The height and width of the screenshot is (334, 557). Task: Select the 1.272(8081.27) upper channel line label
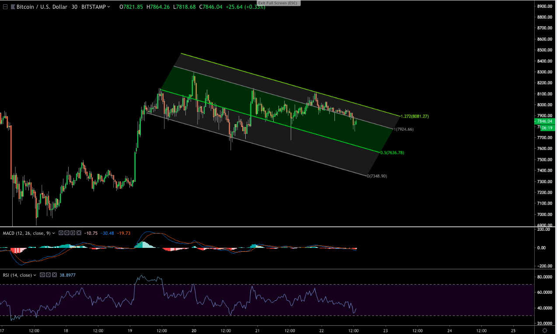pos(414,116)
